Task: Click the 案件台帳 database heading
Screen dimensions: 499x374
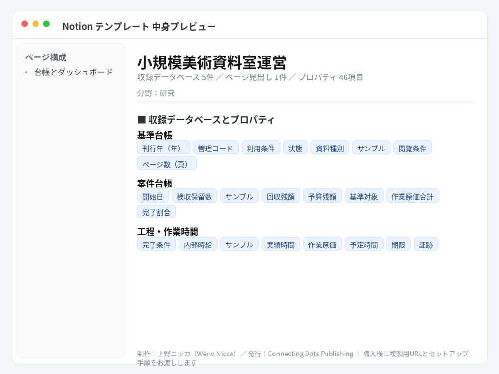Action: coord(154,184)
